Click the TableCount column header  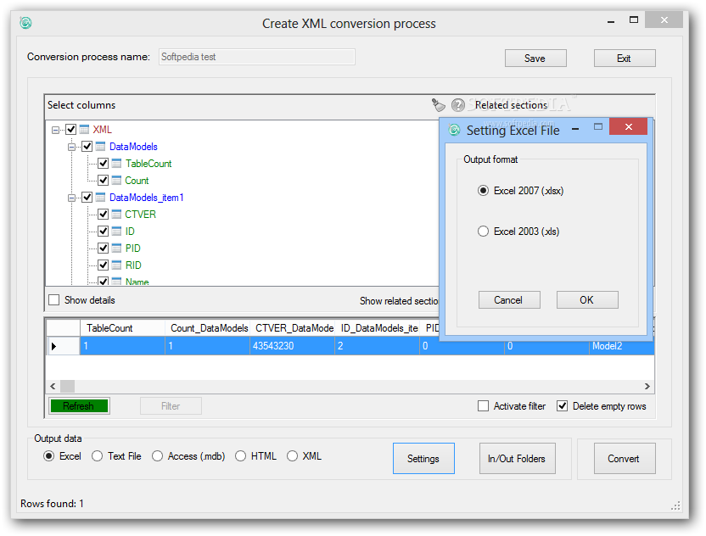point(122,328)
